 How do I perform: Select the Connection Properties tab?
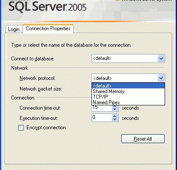[x=48, y=28]
